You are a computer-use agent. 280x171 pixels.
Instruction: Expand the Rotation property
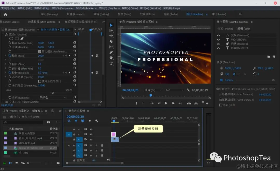point(5,73)
